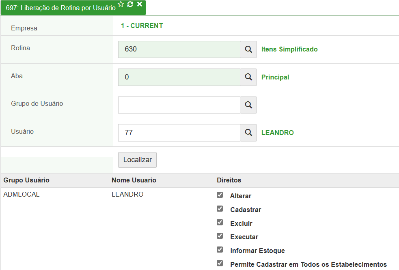The image size is (399, 270).
Task: Uncheck the Executar permission
Action: click(x=220, y=236)
